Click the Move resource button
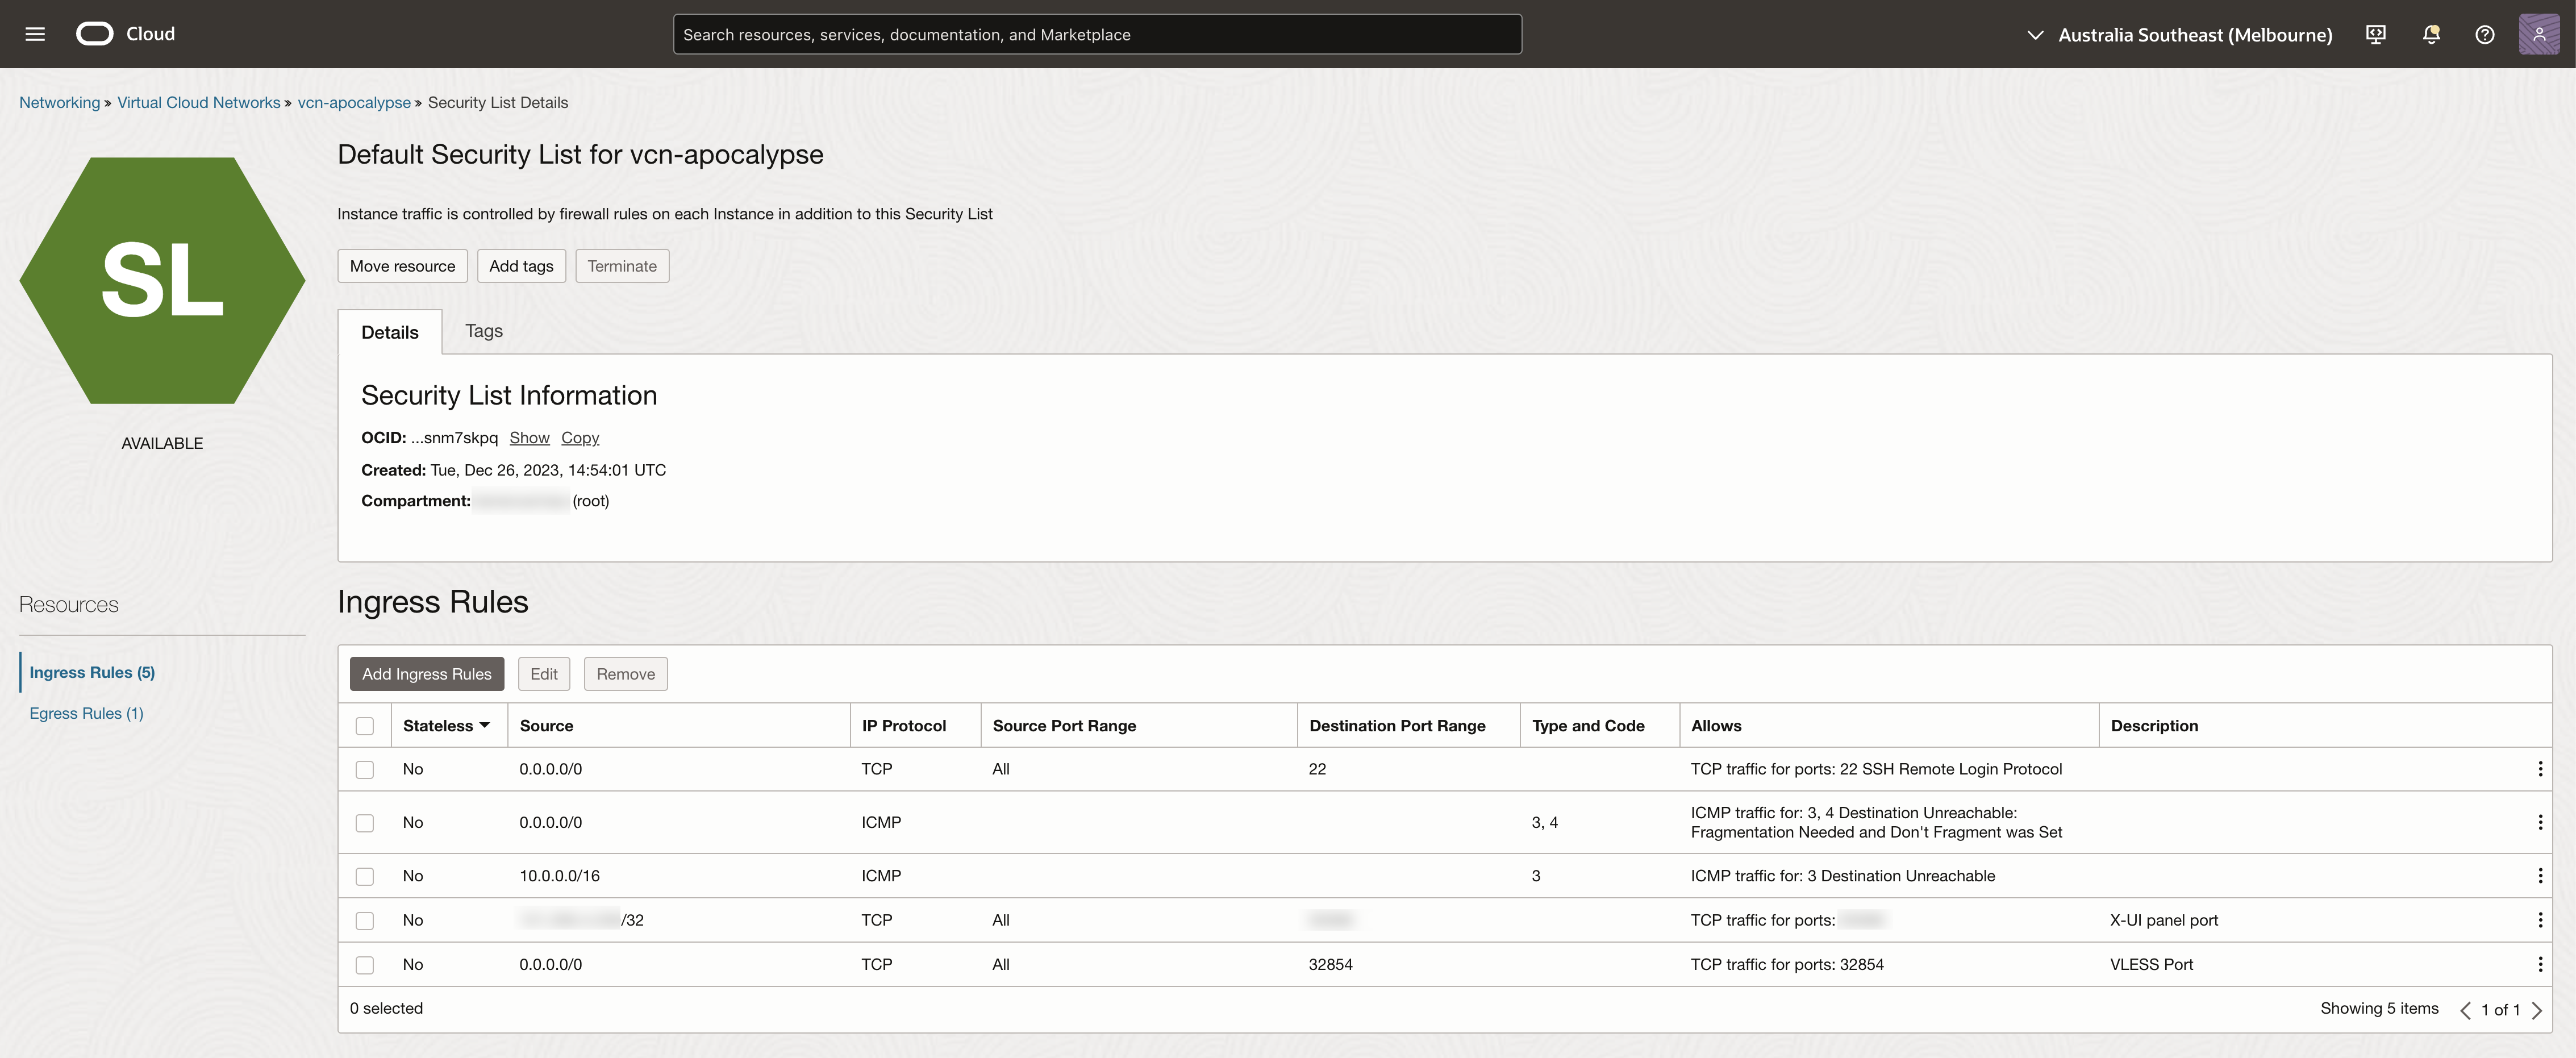Screen dimensions: 2576x1058 tap(402, 266)
